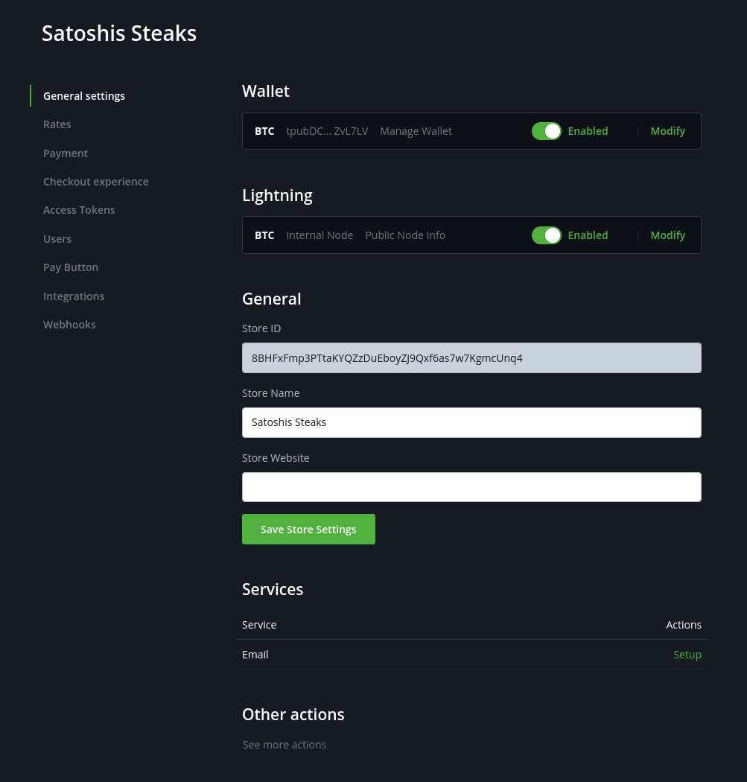This screenshot has height=782, width=747.
Task: Open General settings in the sidebar
Action: point(84,95)
